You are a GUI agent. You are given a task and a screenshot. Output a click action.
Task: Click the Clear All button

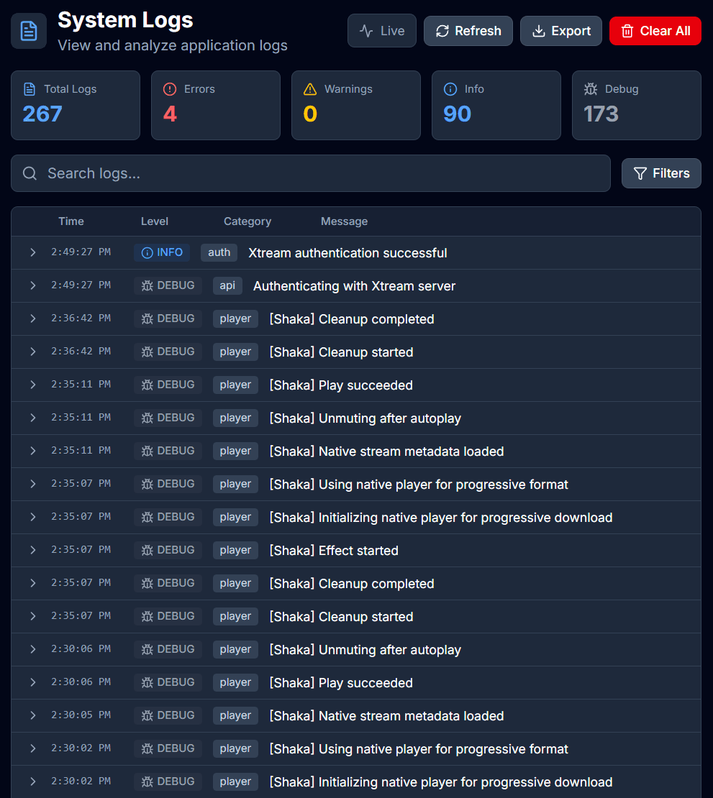[655, 30]
